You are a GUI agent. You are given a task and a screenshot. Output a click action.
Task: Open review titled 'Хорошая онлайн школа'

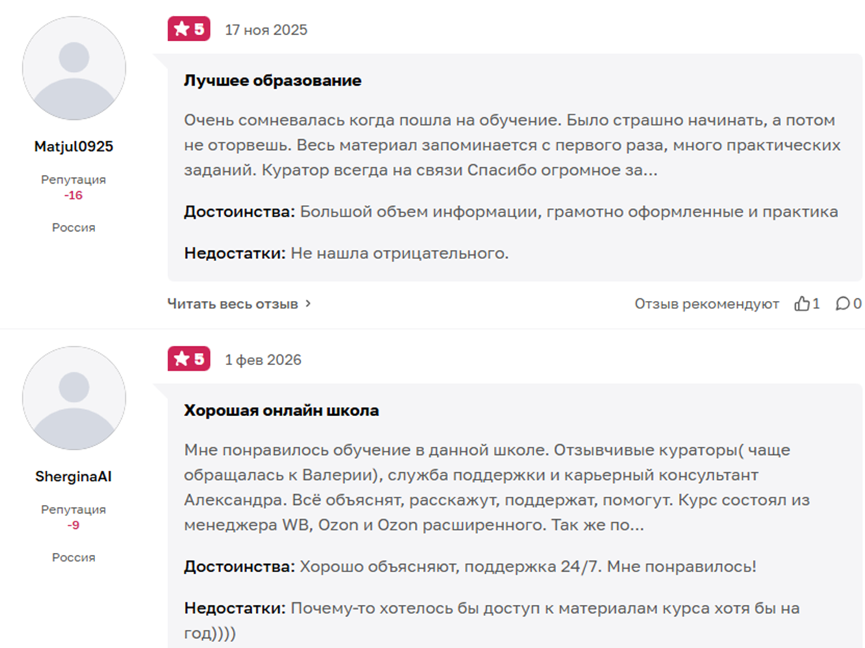tap(281, 410)
